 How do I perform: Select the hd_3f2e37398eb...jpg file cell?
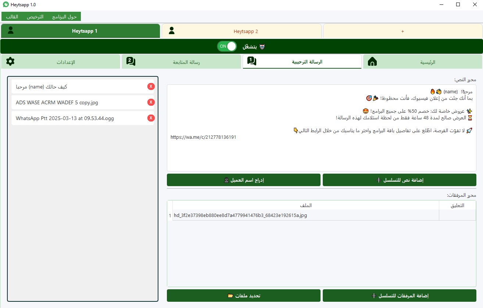306,215
